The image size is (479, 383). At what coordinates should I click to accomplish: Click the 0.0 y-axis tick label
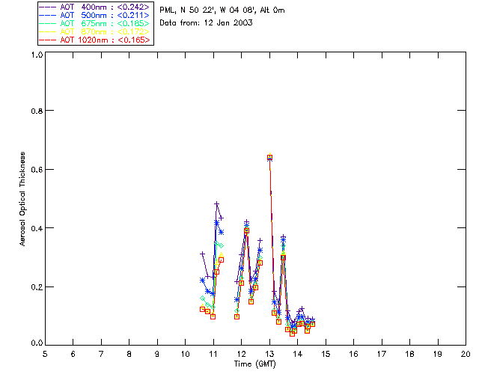pyautogui.click(x=37, y=343)
